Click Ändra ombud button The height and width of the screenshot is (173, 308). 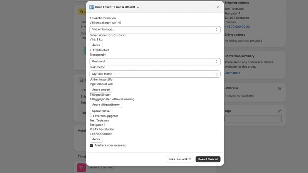(x=101, y=90)
